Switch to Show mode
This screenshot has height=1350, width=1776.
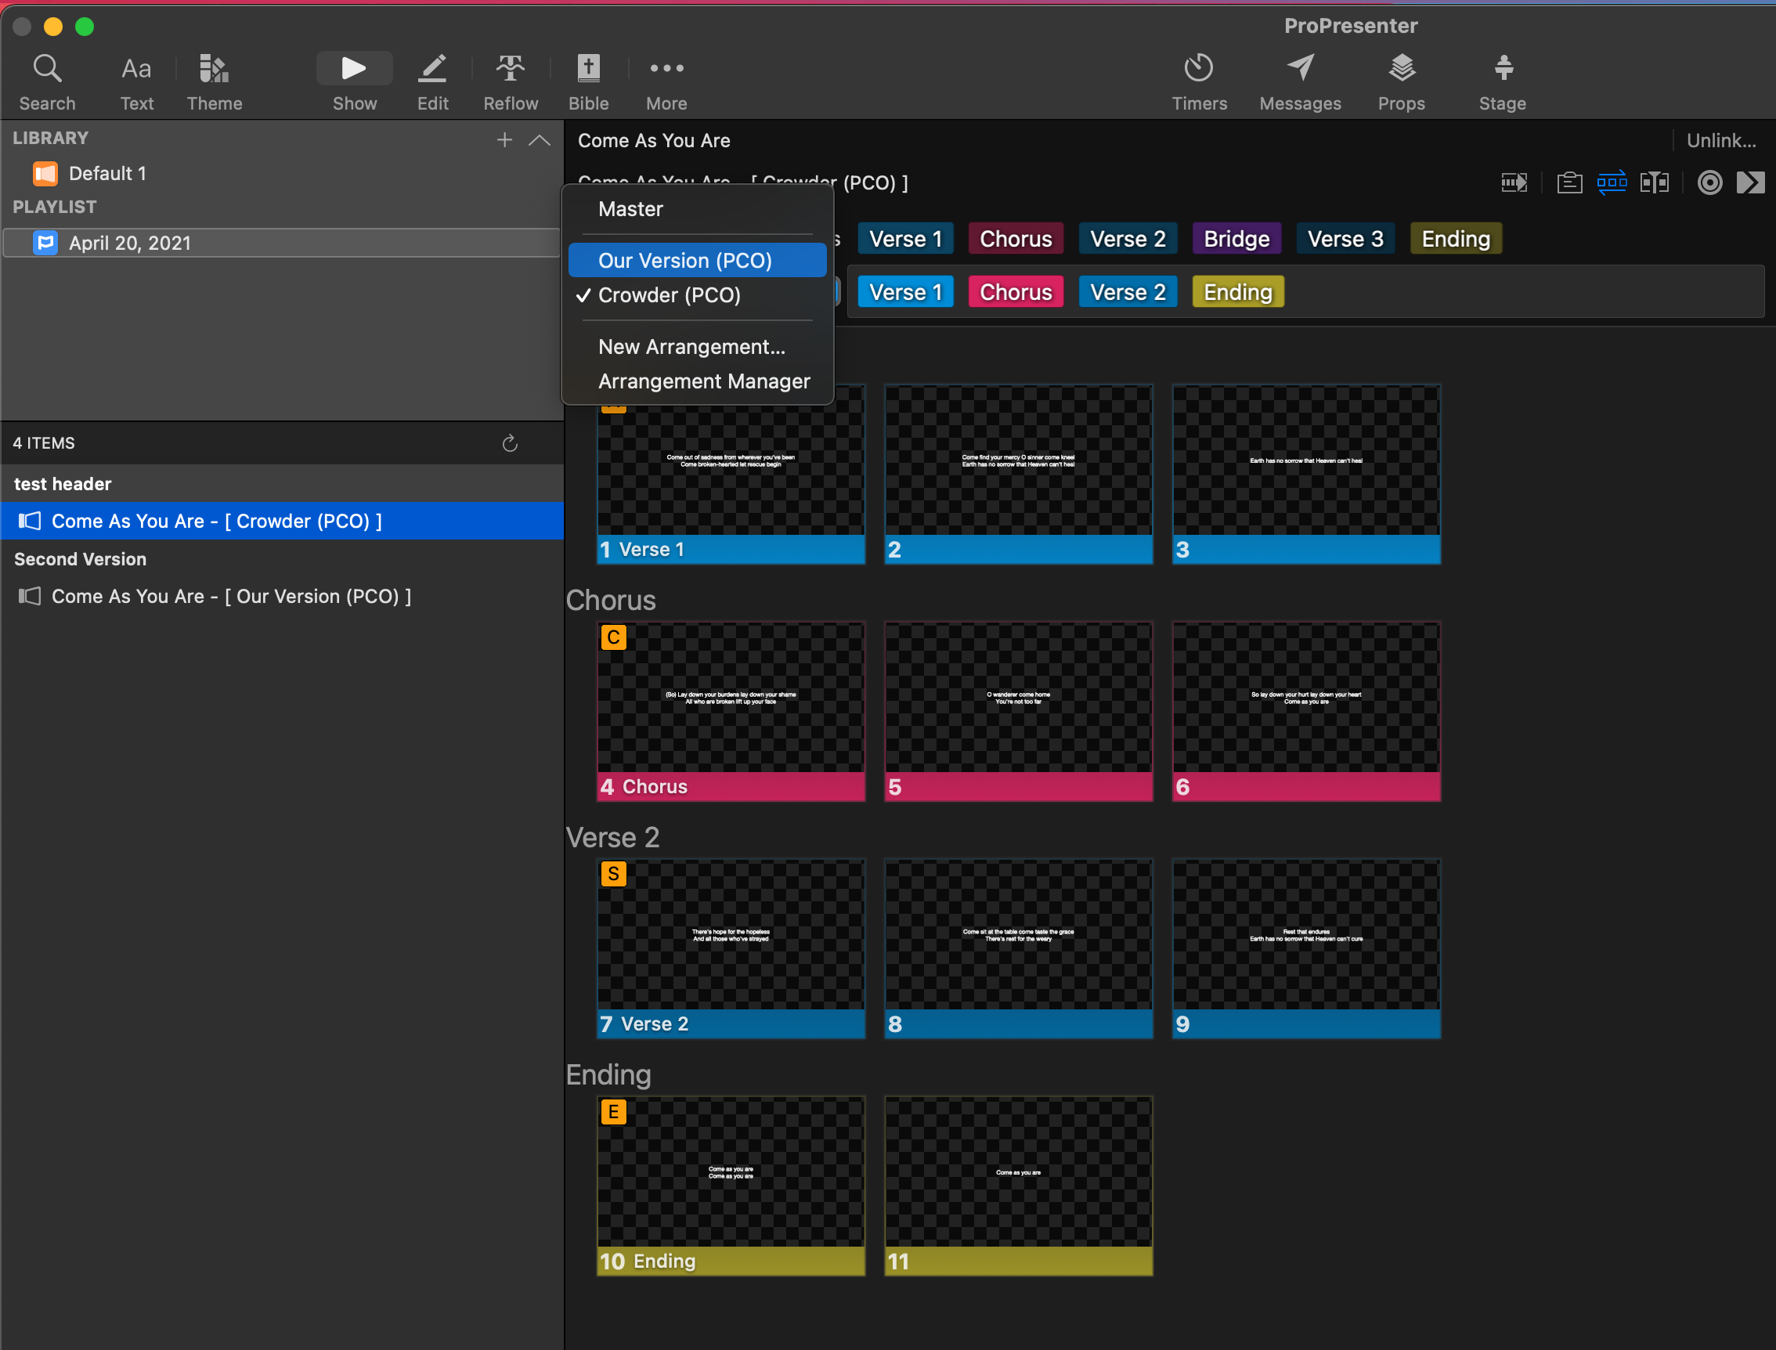pos(355,81)
